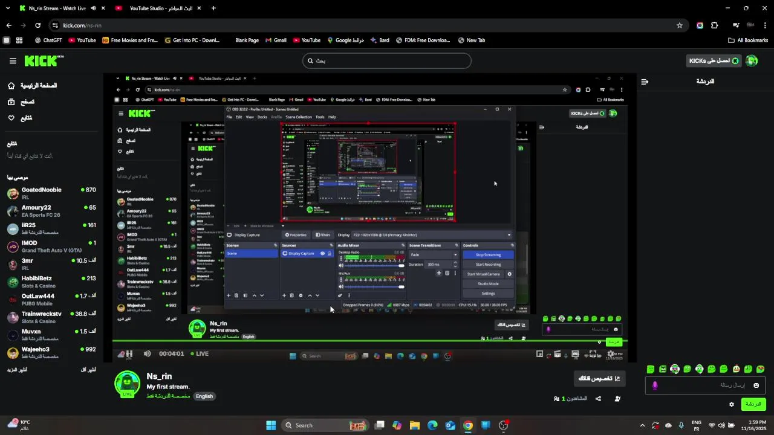The width and height of the screenshot is (774, 435).
Task: Click the احصل على KICKs button
Action: click(x=714, y=60)
